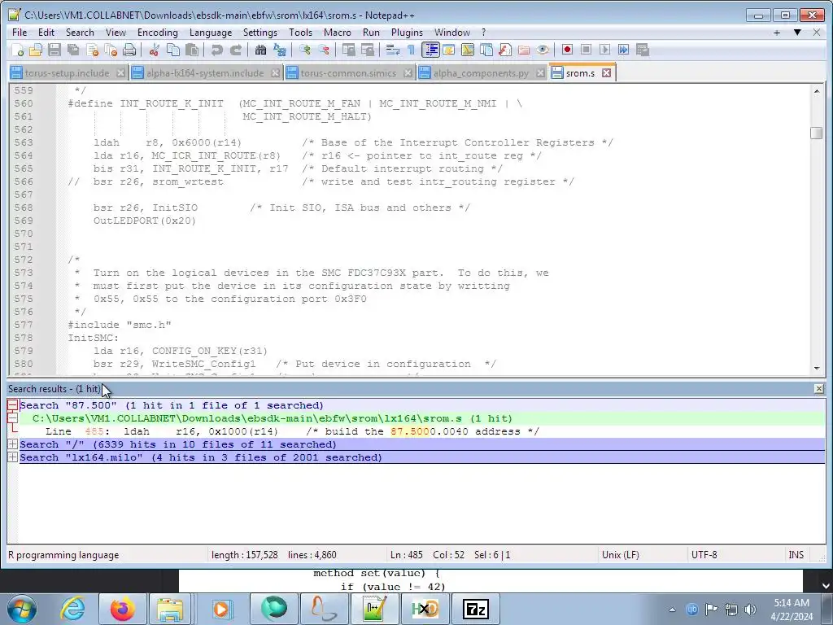
Task: Toggle file monitoring eye icon
Action: tap(543, 50)
